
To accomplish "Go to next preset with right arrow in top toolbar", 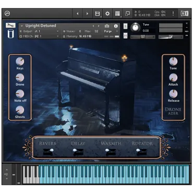I will click(x=87, y=14).
